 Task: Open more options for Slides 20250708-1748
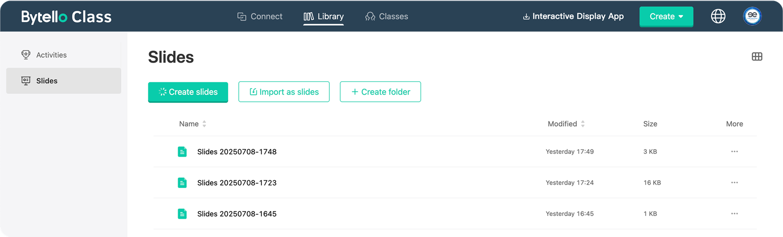[734, 152]
